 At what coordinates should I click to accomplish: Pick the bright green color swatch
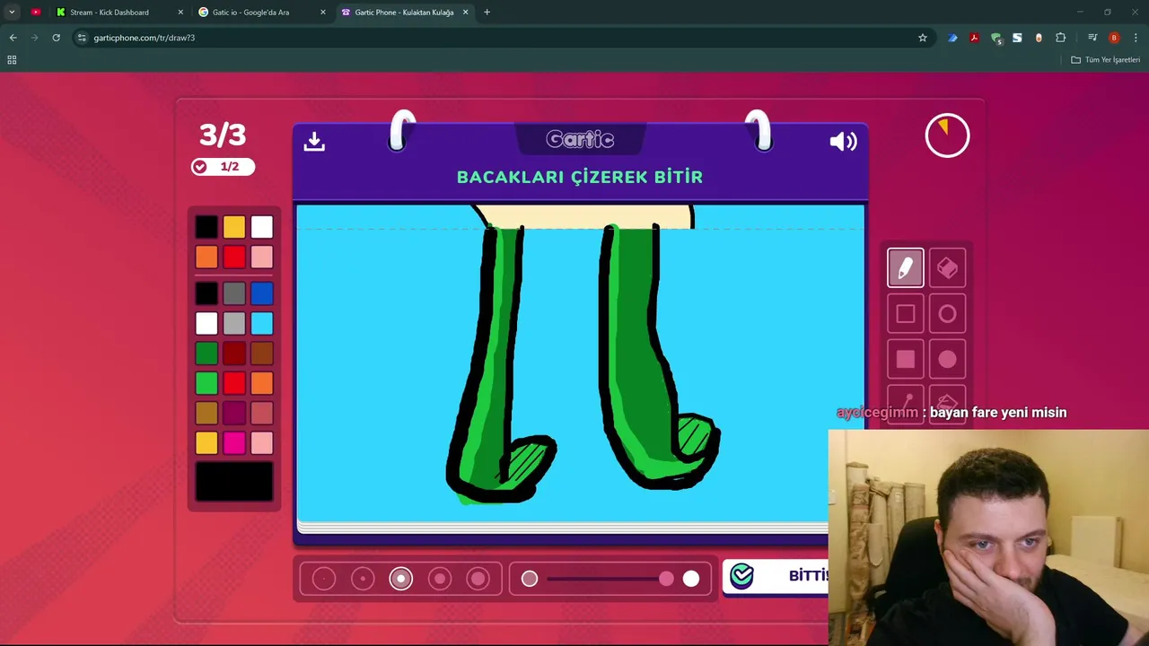206,383
